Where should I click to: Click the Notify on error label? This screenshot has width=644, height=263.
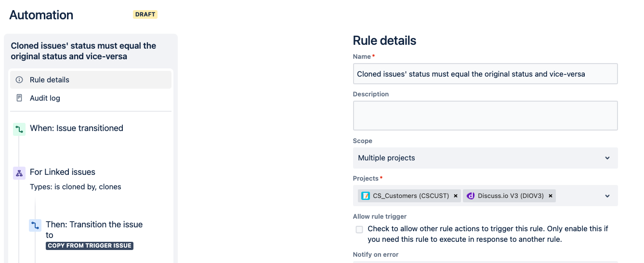[376, 254]
